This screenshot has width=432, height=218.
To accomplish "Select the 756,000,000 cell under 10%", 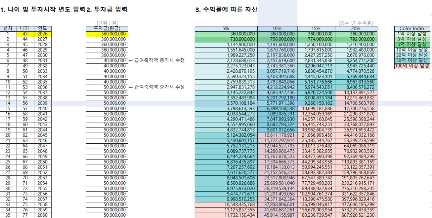I will point(277,39).
